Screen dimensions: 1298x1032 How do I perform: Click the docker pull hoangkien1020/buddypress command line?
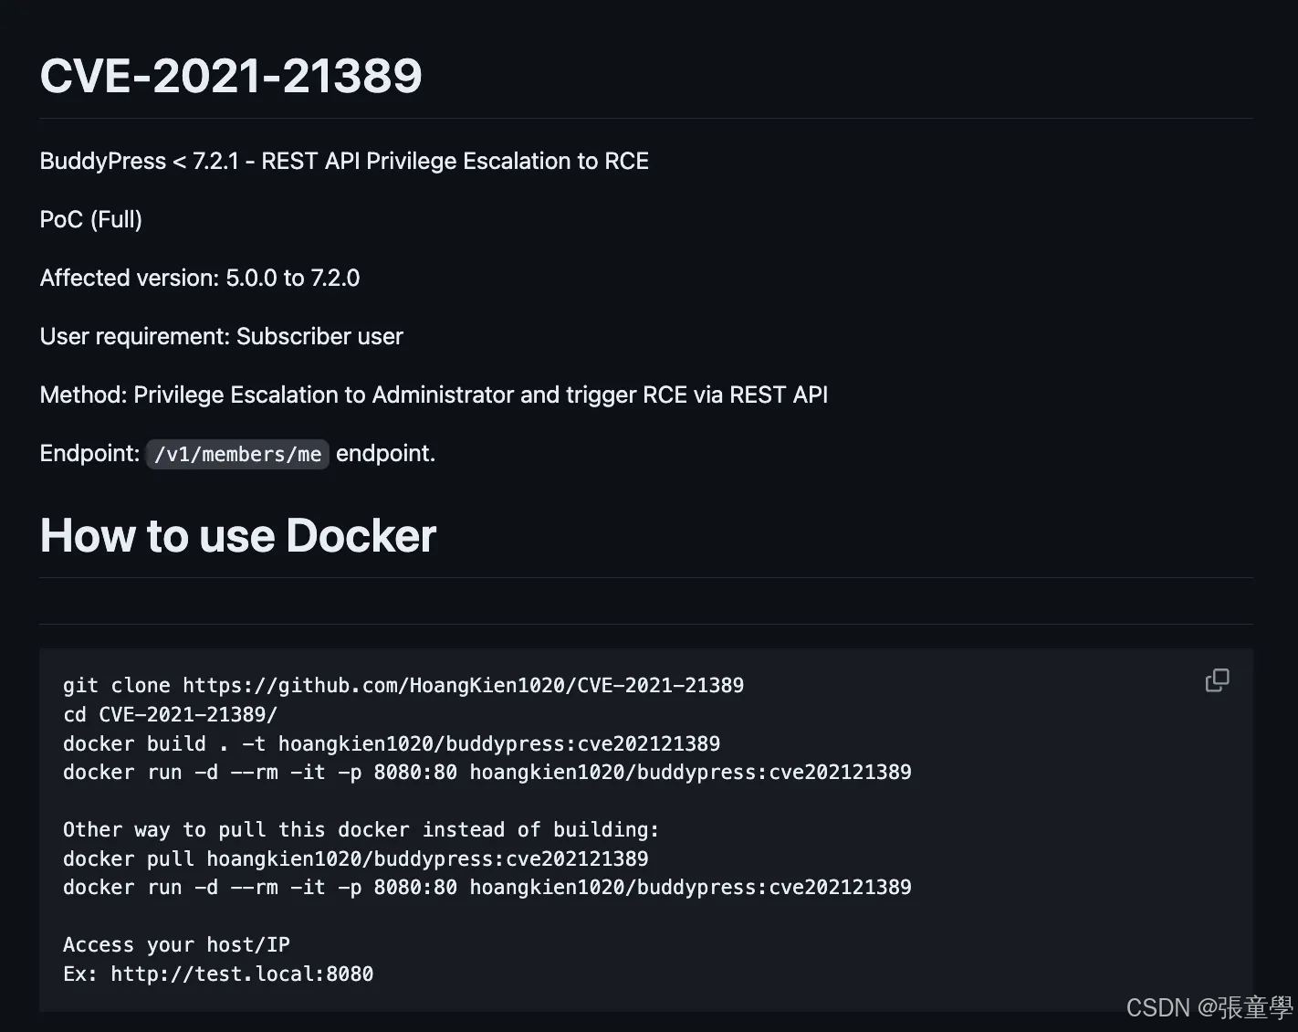pyautogui.click(x=356, y=858)
